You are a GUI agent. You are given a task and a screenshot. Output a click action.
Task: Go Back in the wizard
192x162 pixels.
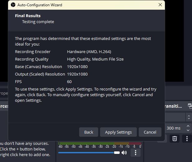[x=89, y=132]
